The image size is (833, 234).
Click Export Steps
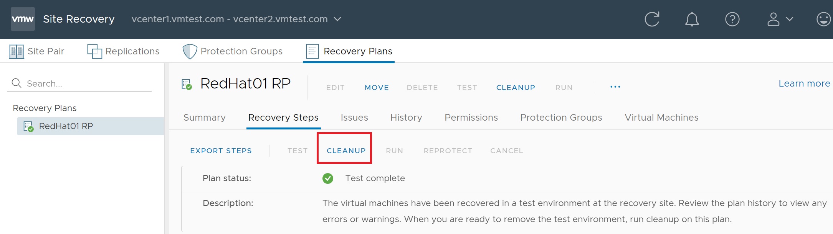coord(221,151)
